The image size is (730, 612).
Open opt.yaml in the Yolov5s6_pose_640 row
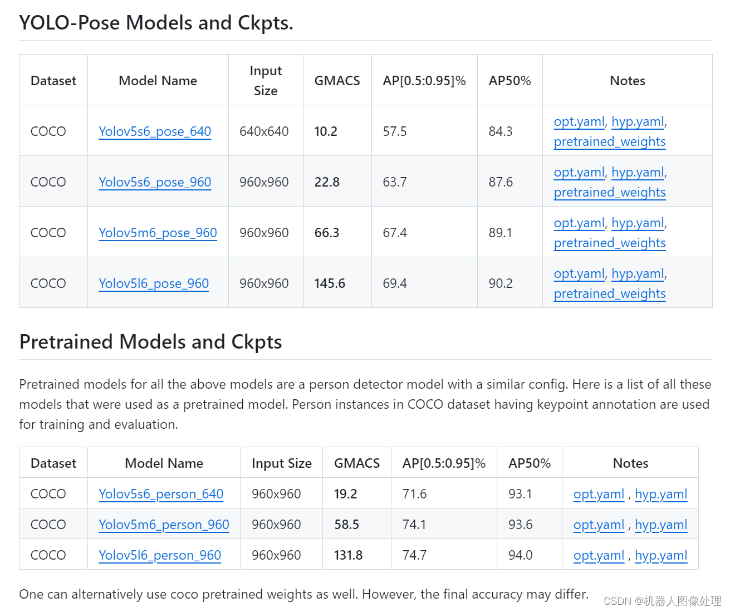579,121
